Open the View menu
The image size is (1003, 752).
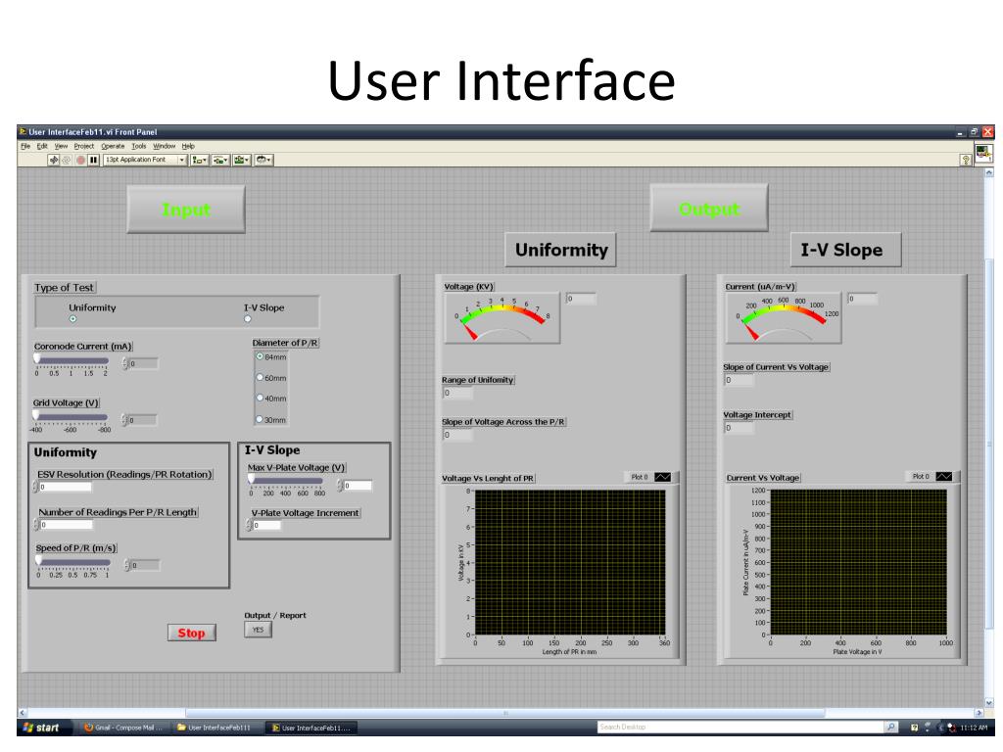point(61,146)
